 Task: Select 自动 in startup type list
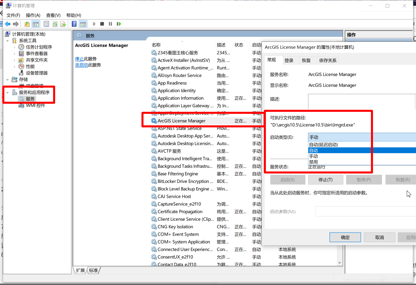(314, 150)
